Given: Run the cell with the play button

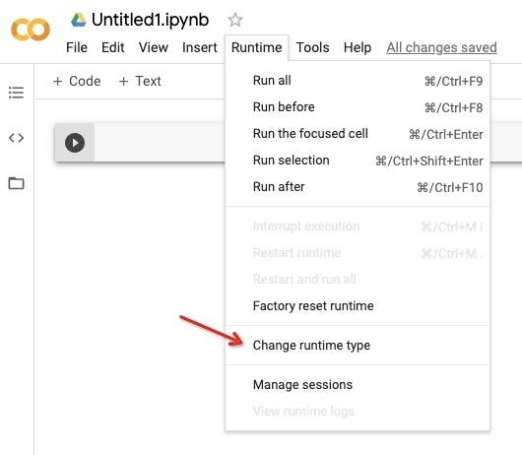Looking at the screenshot, I should click(x=75, y=143).
